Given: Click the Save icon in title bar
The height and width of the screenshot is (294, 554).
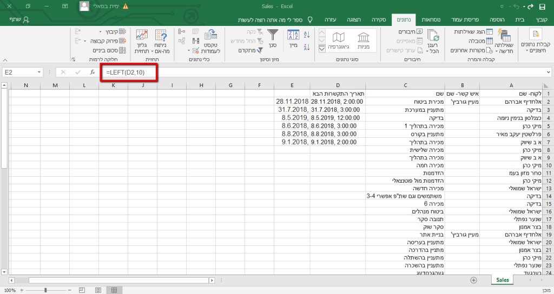Looking at the screenshot, I should (x=542, y=6).
